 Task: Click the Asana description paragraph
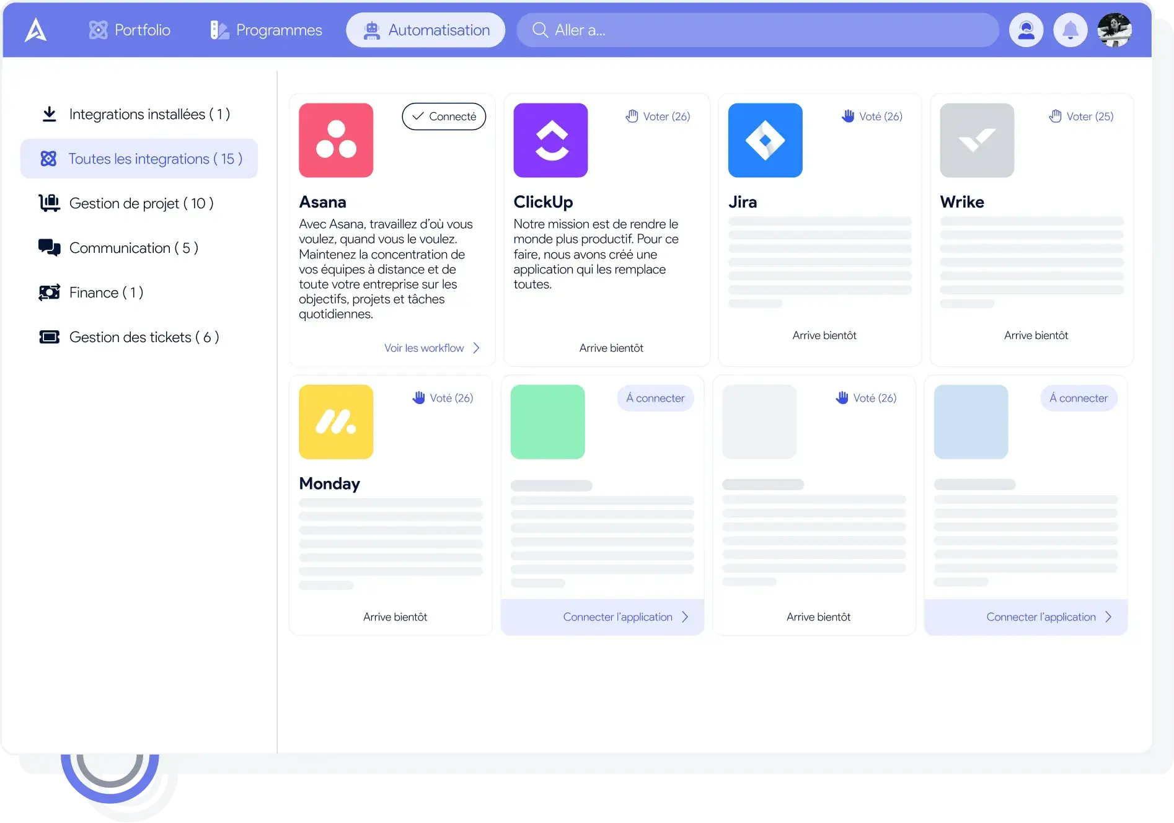386,269
